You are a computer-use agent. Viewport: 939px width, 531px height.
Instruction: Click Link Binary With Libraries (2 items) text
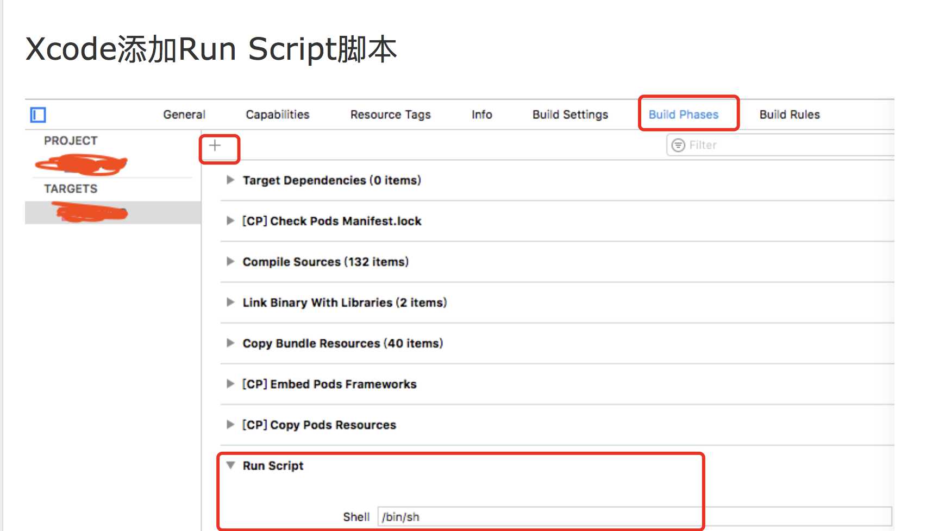345,302
